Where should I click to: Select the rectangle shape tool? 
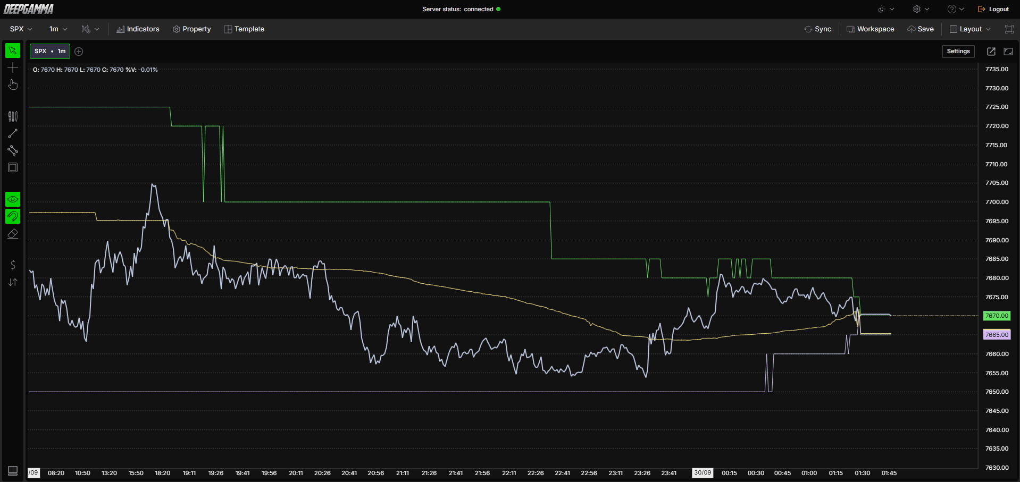[13, 167]
